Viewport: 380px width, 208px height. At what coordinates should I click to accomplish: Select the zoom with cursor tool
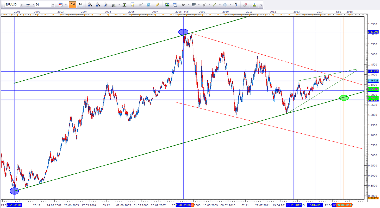[x=106, y=5]
